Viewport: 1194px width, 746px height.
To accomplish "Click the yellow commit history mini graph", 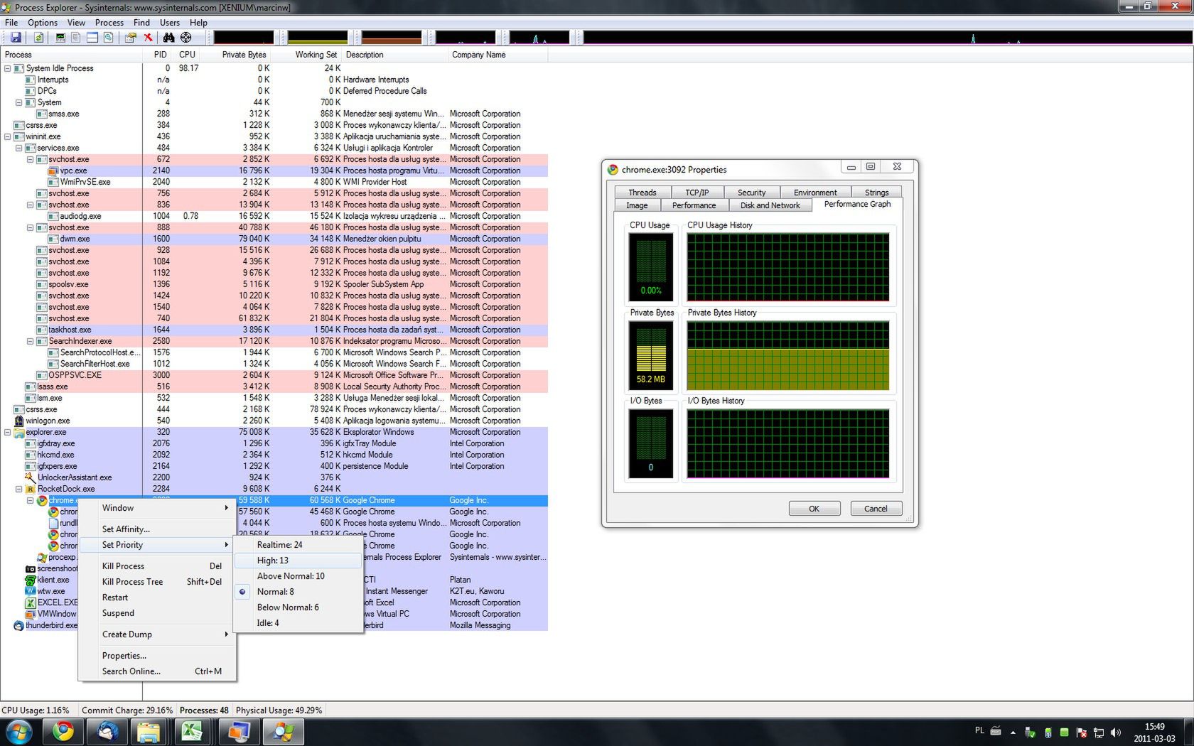I will tap(318, 38).
